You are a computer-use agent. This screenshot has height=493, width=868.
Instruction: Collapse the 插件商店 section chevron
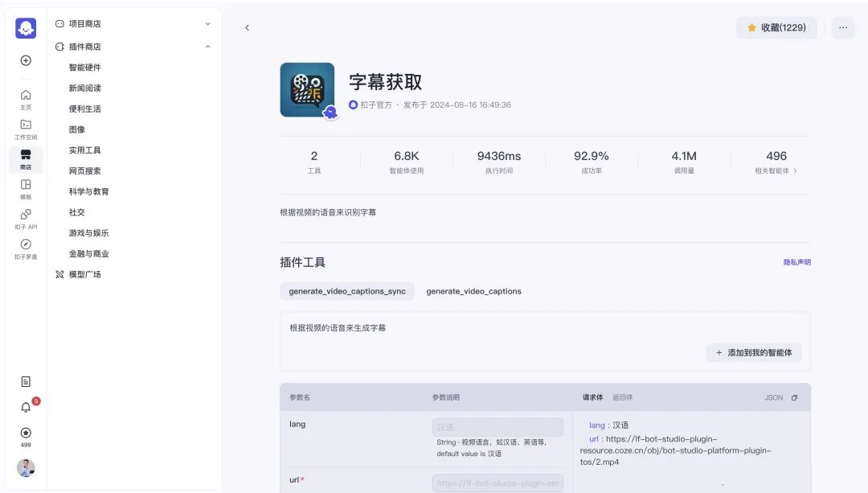click(207, 47)
